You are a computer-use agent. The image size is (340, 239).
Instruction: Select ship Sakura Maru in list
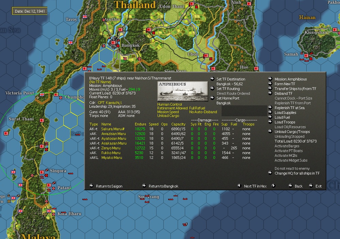click(x=113, y=129)
